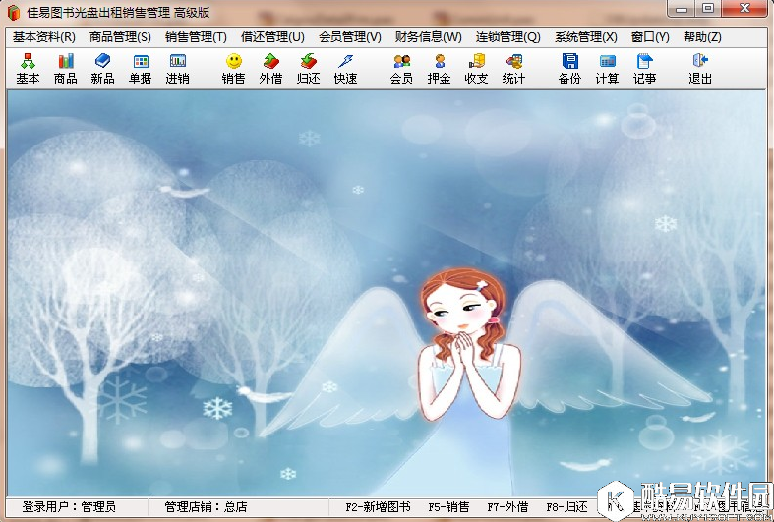Click the 外借 lending icon
The image size is (774, 522).
(271, 68)
